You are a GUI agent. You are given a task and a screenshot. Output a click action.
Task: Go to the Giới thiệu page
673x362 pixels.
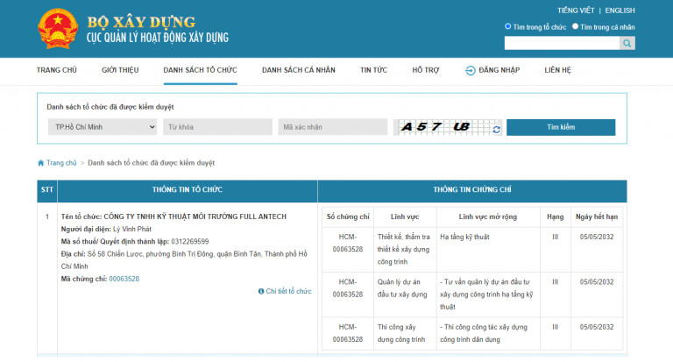pos(120,69)
